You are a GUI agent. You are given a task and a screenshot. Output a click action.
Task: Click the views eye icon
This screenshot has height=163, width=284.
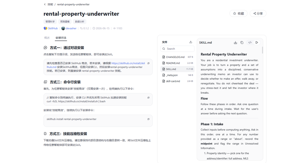pyautogui.click(x=114, y=28)
